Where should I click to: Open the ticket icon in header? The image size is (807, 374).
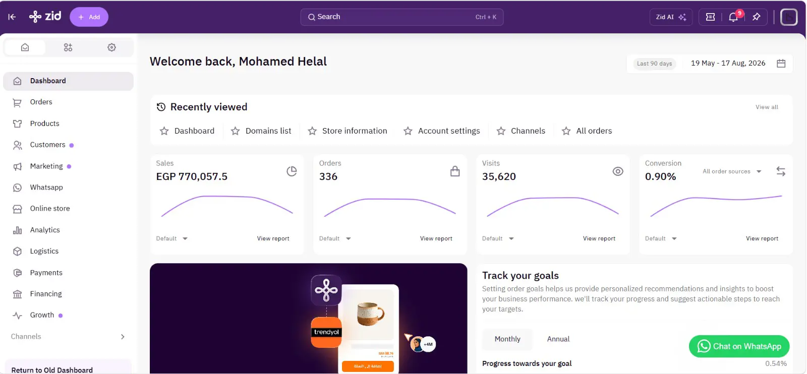point(710,17)
